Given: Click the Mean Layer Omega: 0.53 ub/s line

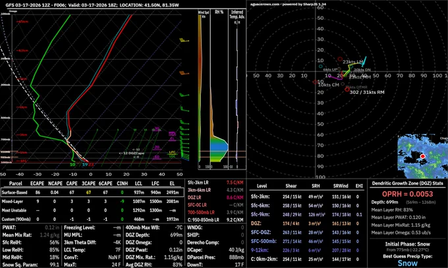Looking at the screenshot, I should (x=401, y=233).
